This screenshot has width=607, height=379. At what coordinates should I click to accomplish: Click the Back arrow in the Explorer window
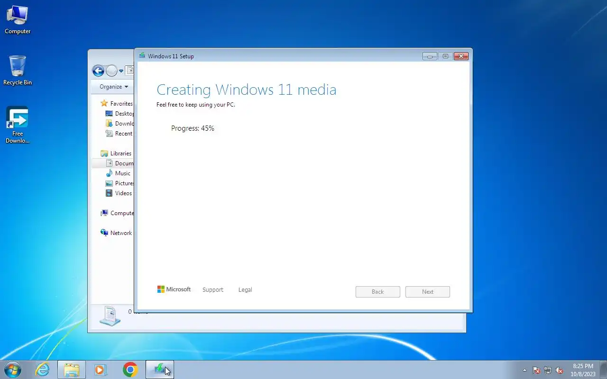[x=98, y=71]
